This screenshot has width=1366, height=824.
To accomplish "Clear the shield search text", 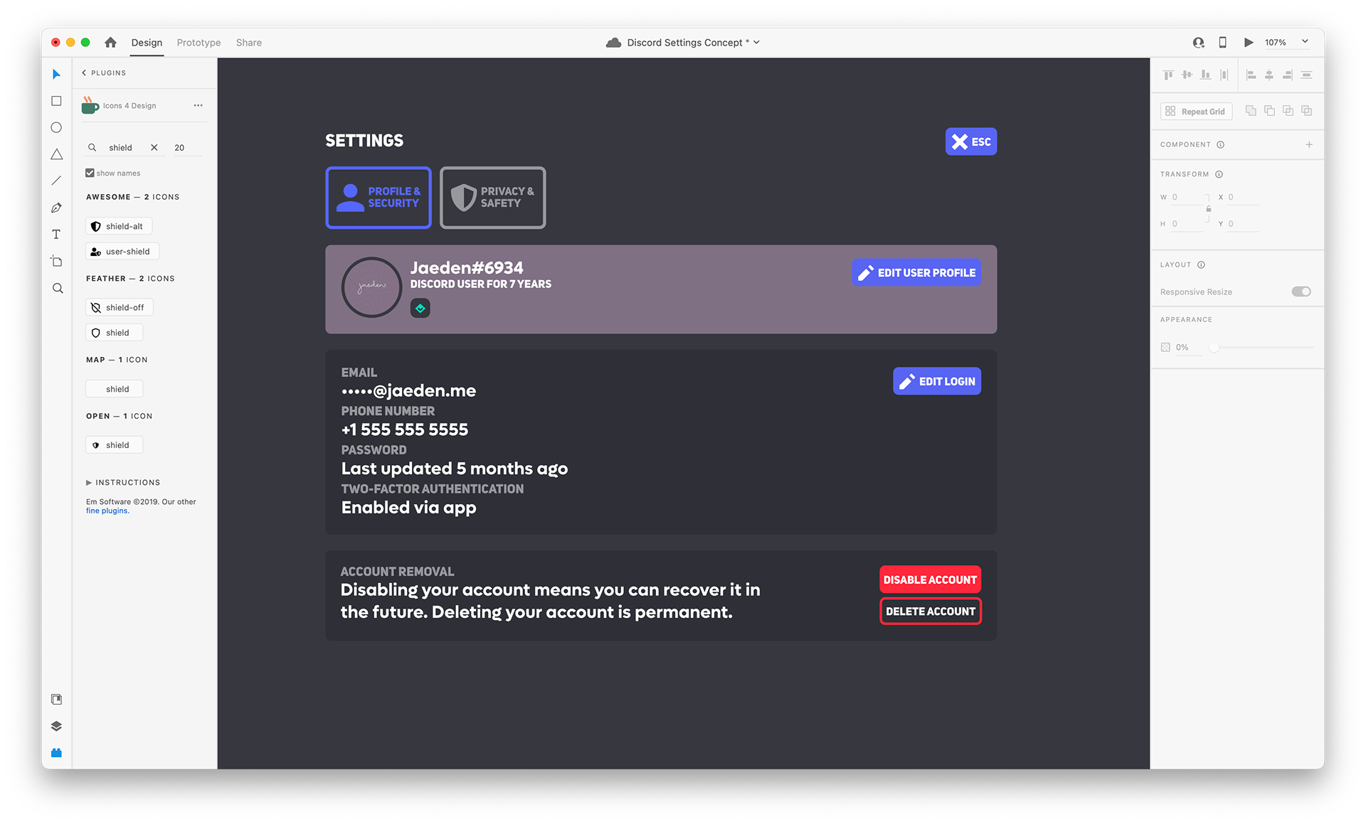I will coord(154,147).
